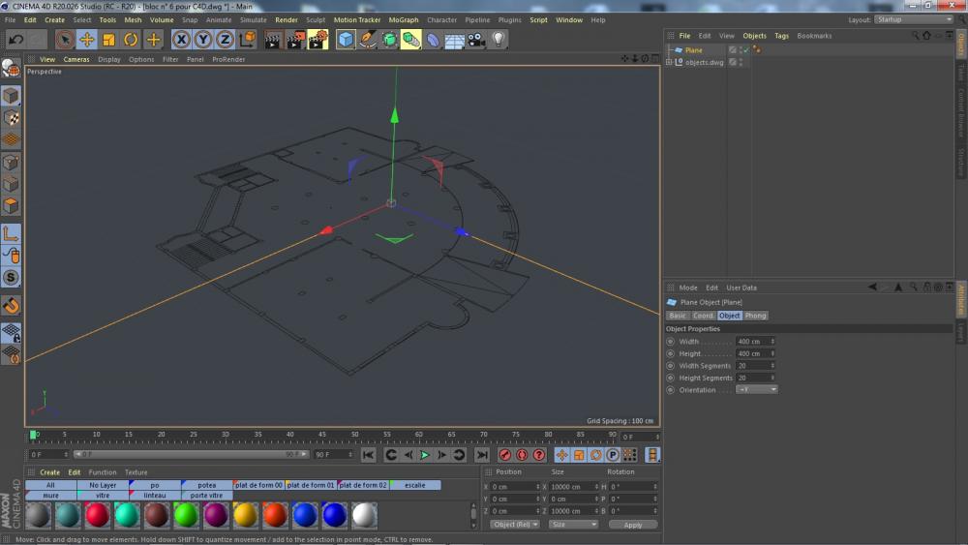Image resolution: width=968 pixels, height=545 pixels.
Task: Click the Apply button
Action: 632,525
